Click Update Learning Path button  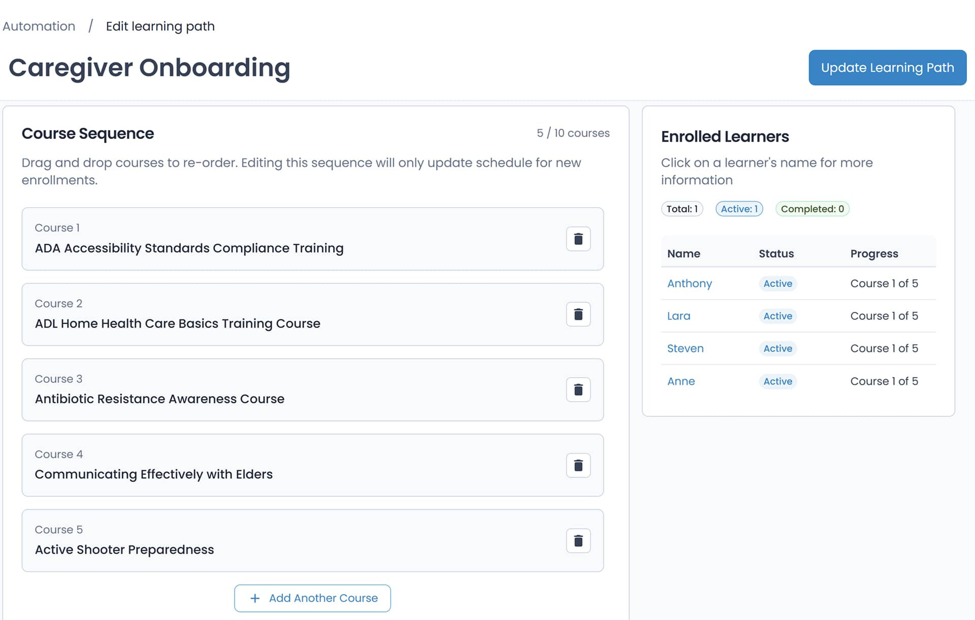(x=887, y=68)
